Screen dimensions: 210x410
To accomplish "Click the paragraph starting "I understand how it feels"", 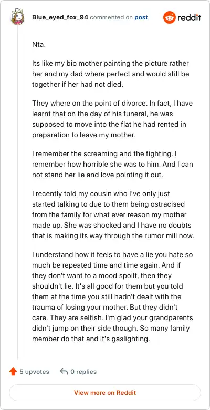I will [112, 296].
